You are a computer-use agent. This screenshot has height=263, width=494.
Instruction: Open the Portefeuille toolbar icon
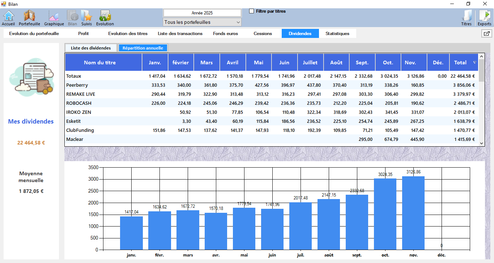[29, 17]
